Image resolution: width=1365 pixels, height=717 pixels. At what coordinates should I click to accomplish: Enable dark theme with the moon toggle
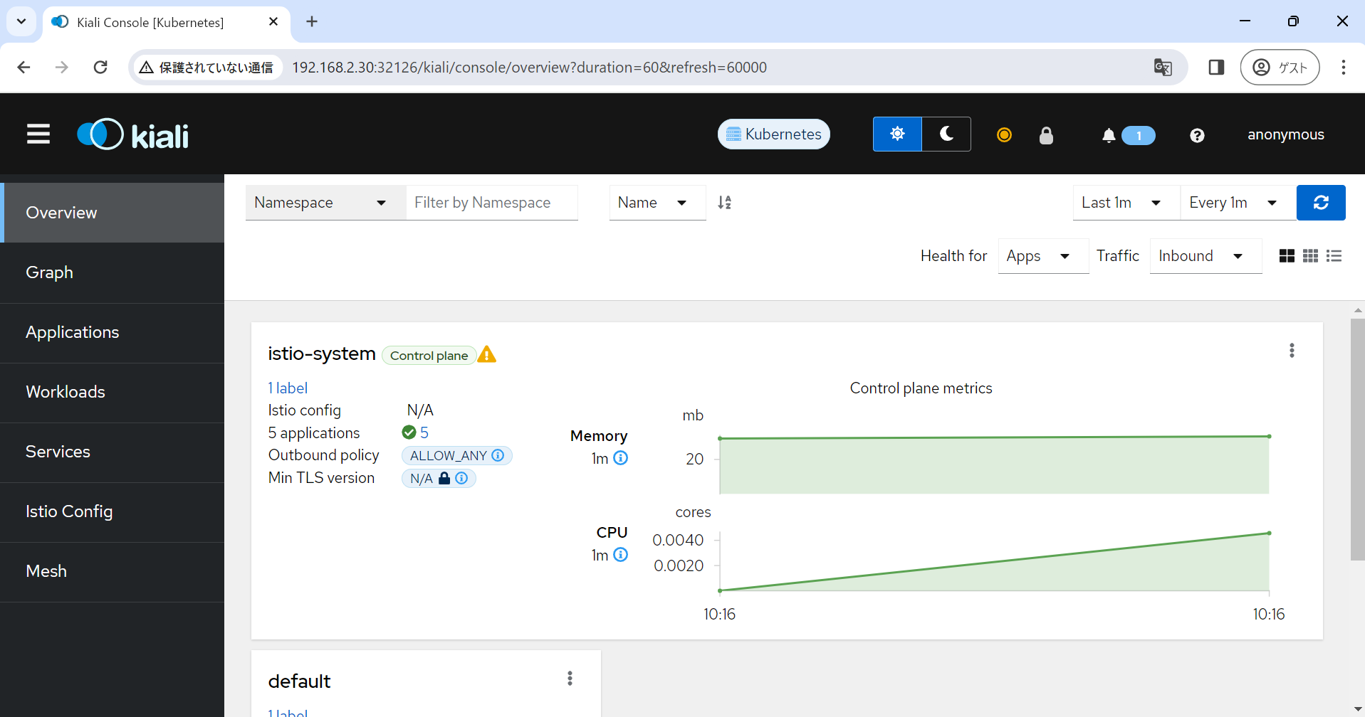coord(946,134)
